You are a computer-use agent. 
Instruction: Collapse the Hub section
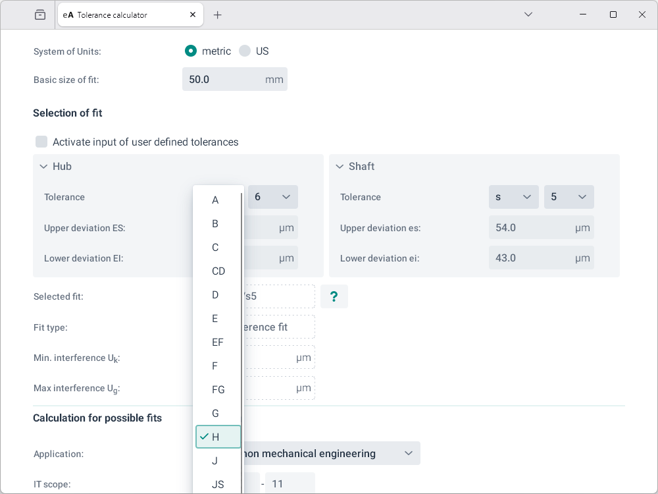tap(43, 167)
